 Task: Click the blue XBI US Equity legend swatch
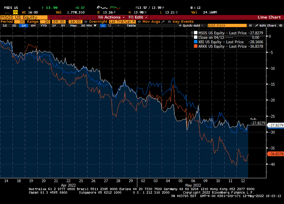pos(196,42)
